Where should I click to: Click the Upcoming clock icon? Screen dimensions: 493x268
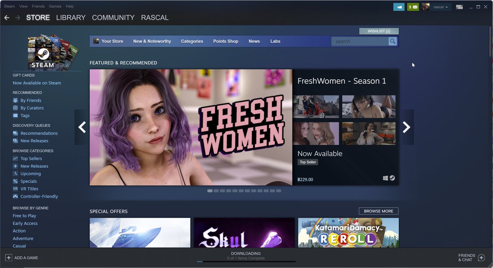tap(15, 174)
